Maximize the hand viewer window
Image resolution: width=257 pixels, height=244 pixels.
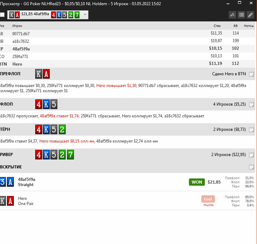(239, 3)
